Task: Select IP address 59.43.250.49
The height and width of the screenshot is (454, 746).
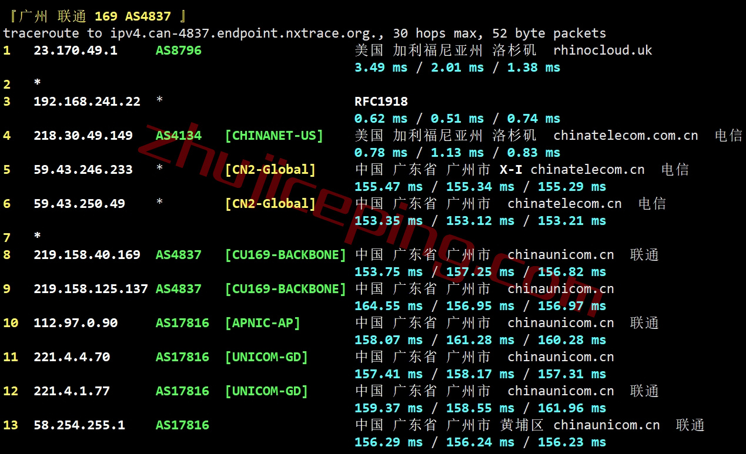Action: click(79, 204)
